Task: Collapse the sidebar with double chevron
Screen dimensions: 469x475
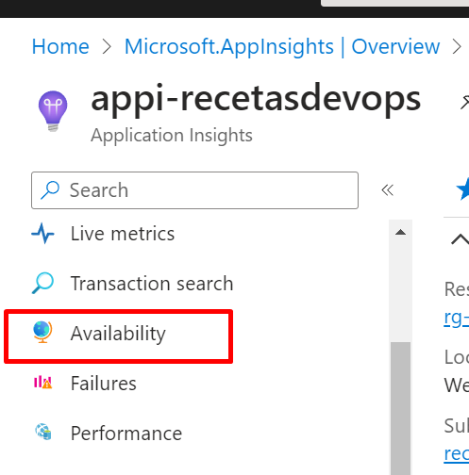Action: pyautogui.click(x=387, y=190)
